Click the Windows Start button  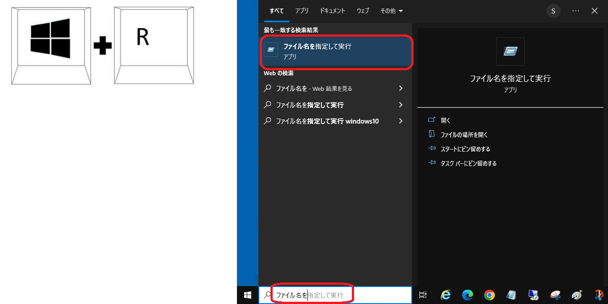coord(247,295)
